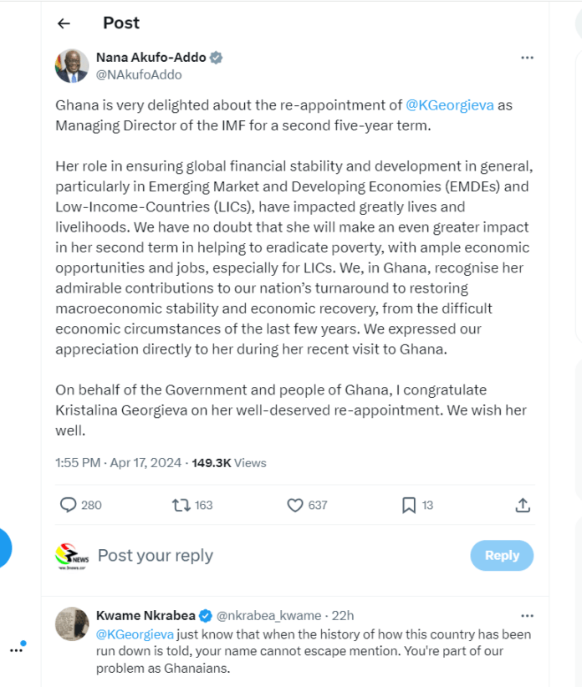
Task: Like the post with heart icon
Action: (294, 505)
